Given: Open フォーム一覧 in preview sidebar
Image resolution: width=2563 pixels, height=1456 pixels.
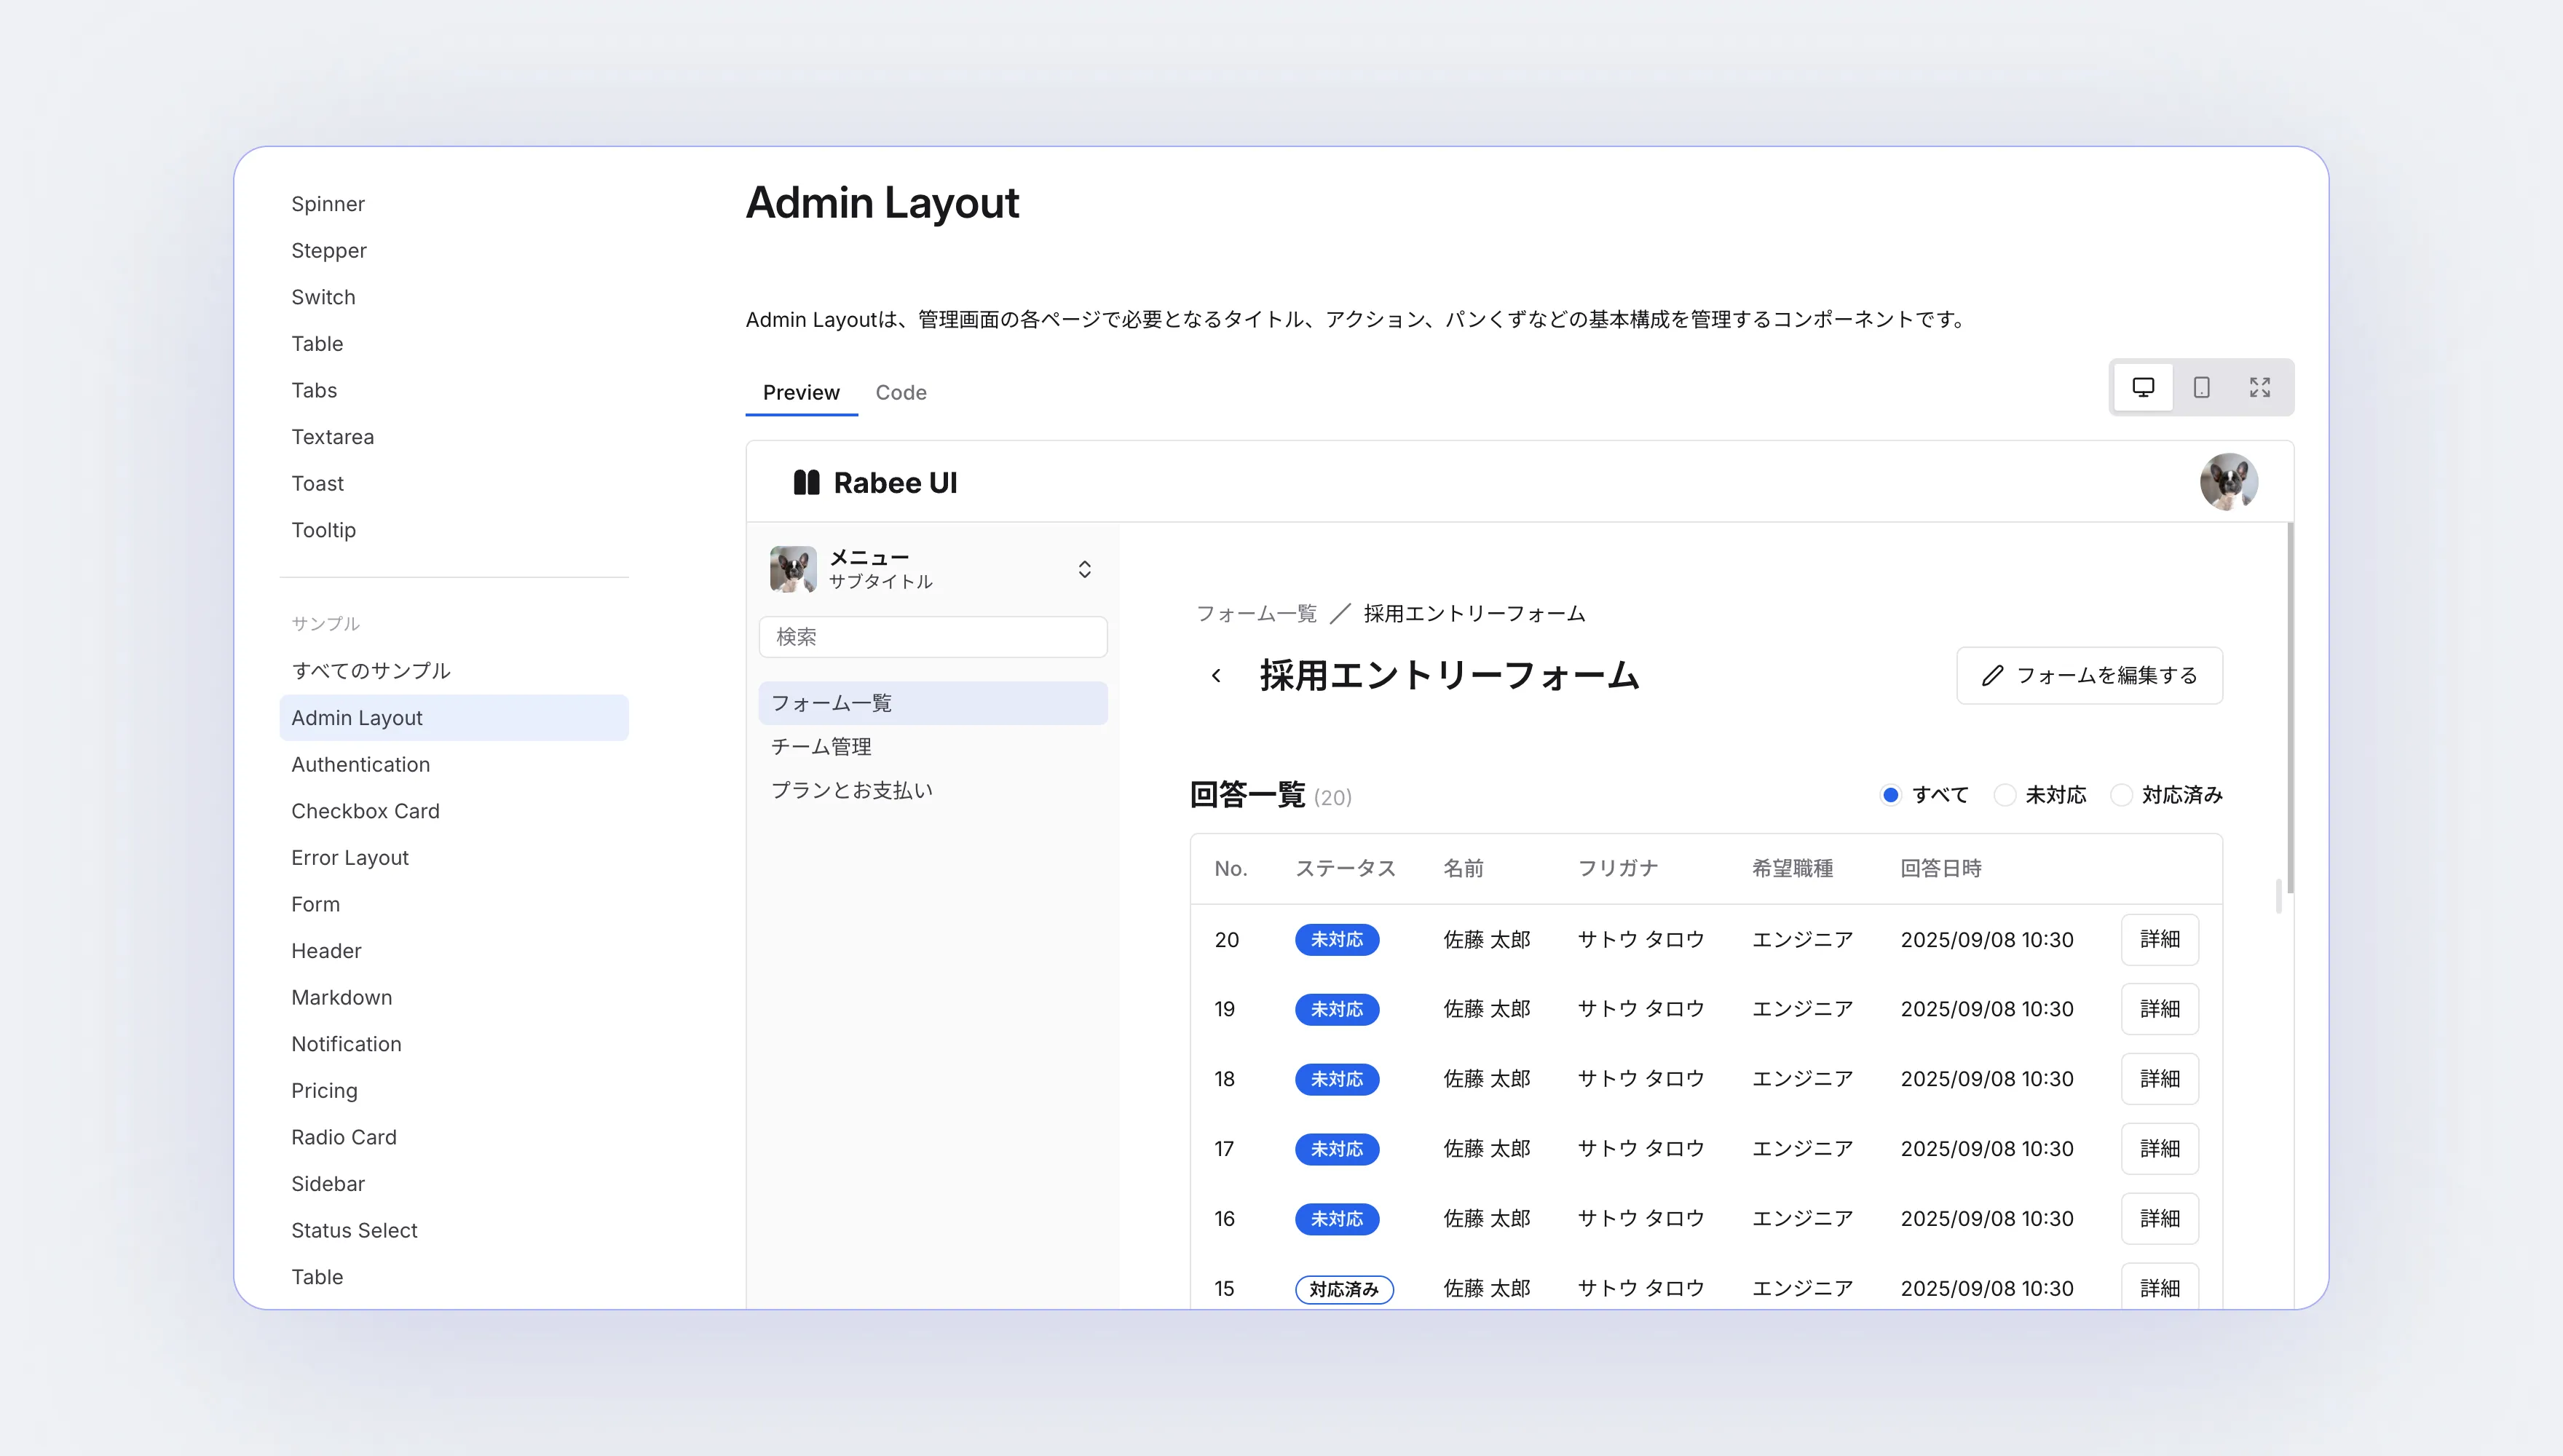Looking at the screenshot, I should pos(933,703).
